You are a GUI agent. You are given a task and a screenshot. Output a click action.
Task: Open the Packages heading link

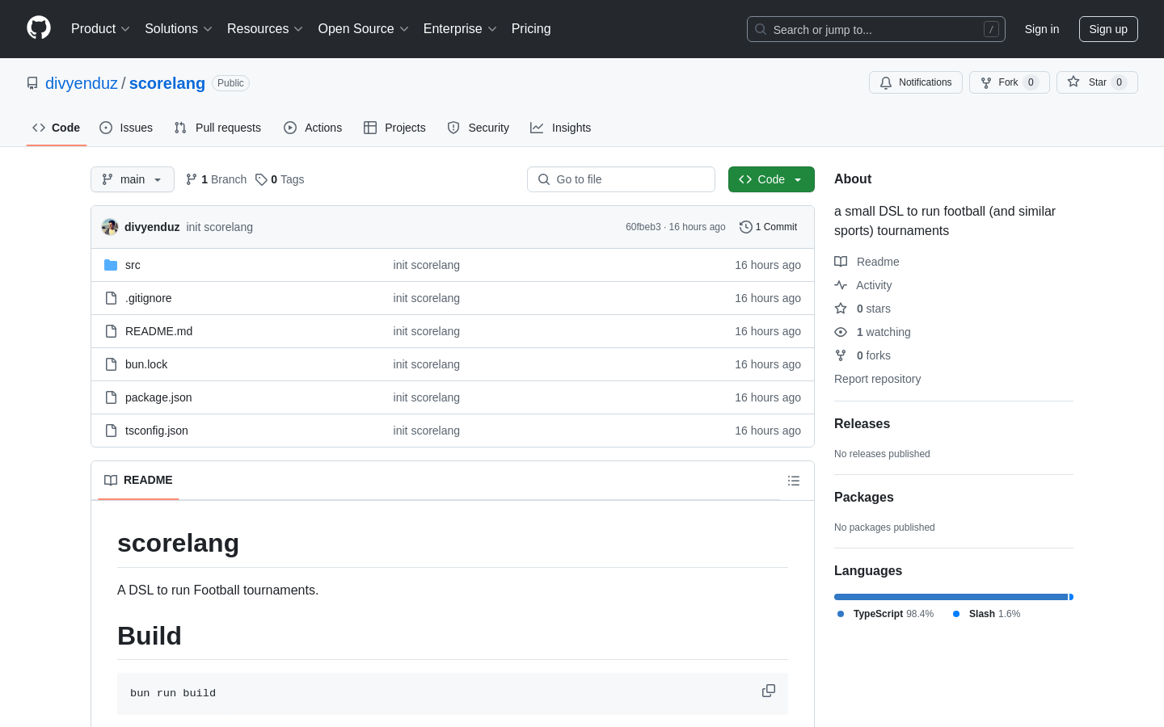click(x=864, y=497)
